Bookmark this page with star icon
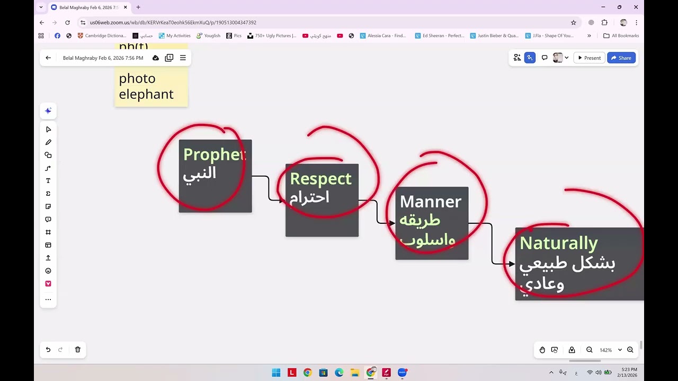The height and width of the screenshot is (381, 678). click(573, 23)
